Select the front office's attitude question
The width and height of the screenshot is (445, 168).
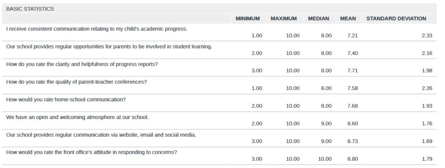point(92,152)
